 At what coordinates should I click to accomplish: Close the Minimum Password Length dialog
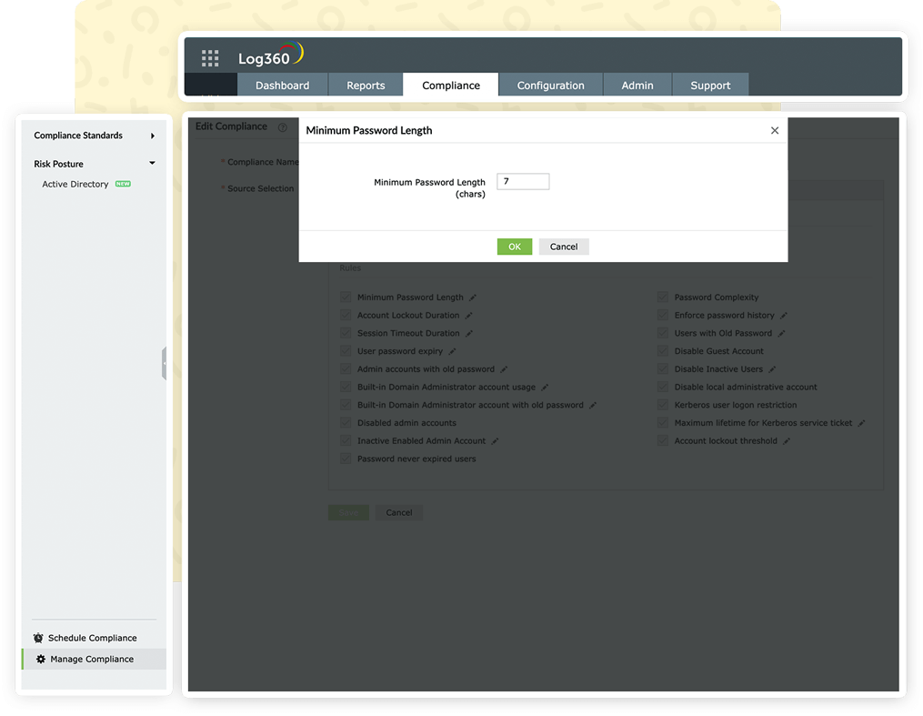tap(775, 130)
